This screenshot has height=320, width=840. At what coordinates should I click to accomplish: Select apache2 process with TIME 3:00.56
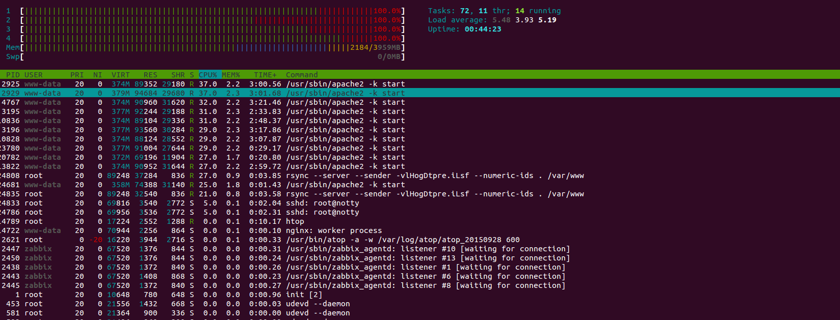(420, 84)
